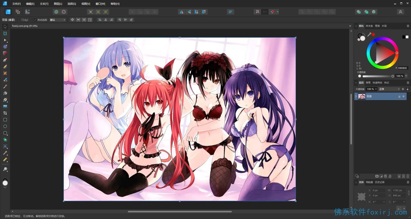Select the Ellipse shape tool
The image size is (411, 219).
pos(5,126)
